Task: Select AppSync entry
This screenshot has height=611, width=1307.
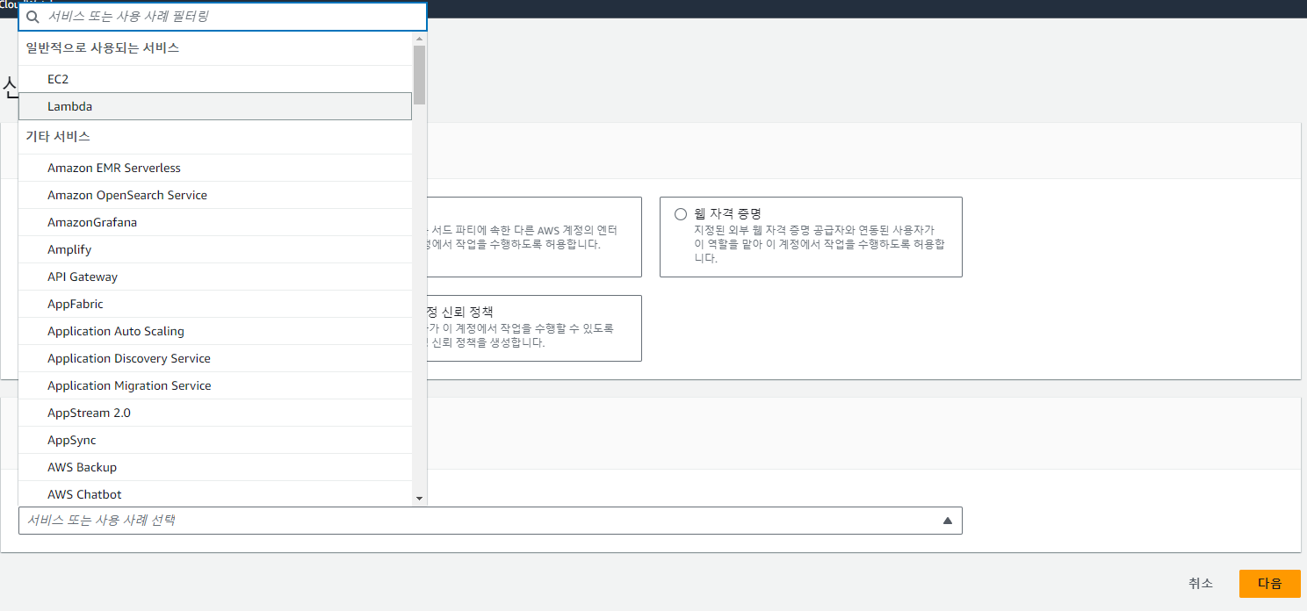Action: coord(215,440)
